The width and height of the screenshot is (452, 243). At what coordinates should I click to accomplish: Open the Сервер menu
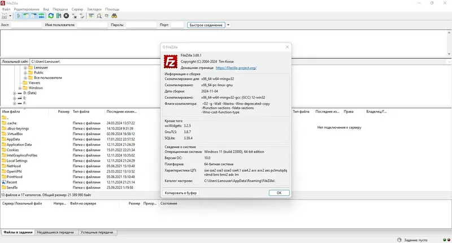pyautogui.click(x=77, y=9)
